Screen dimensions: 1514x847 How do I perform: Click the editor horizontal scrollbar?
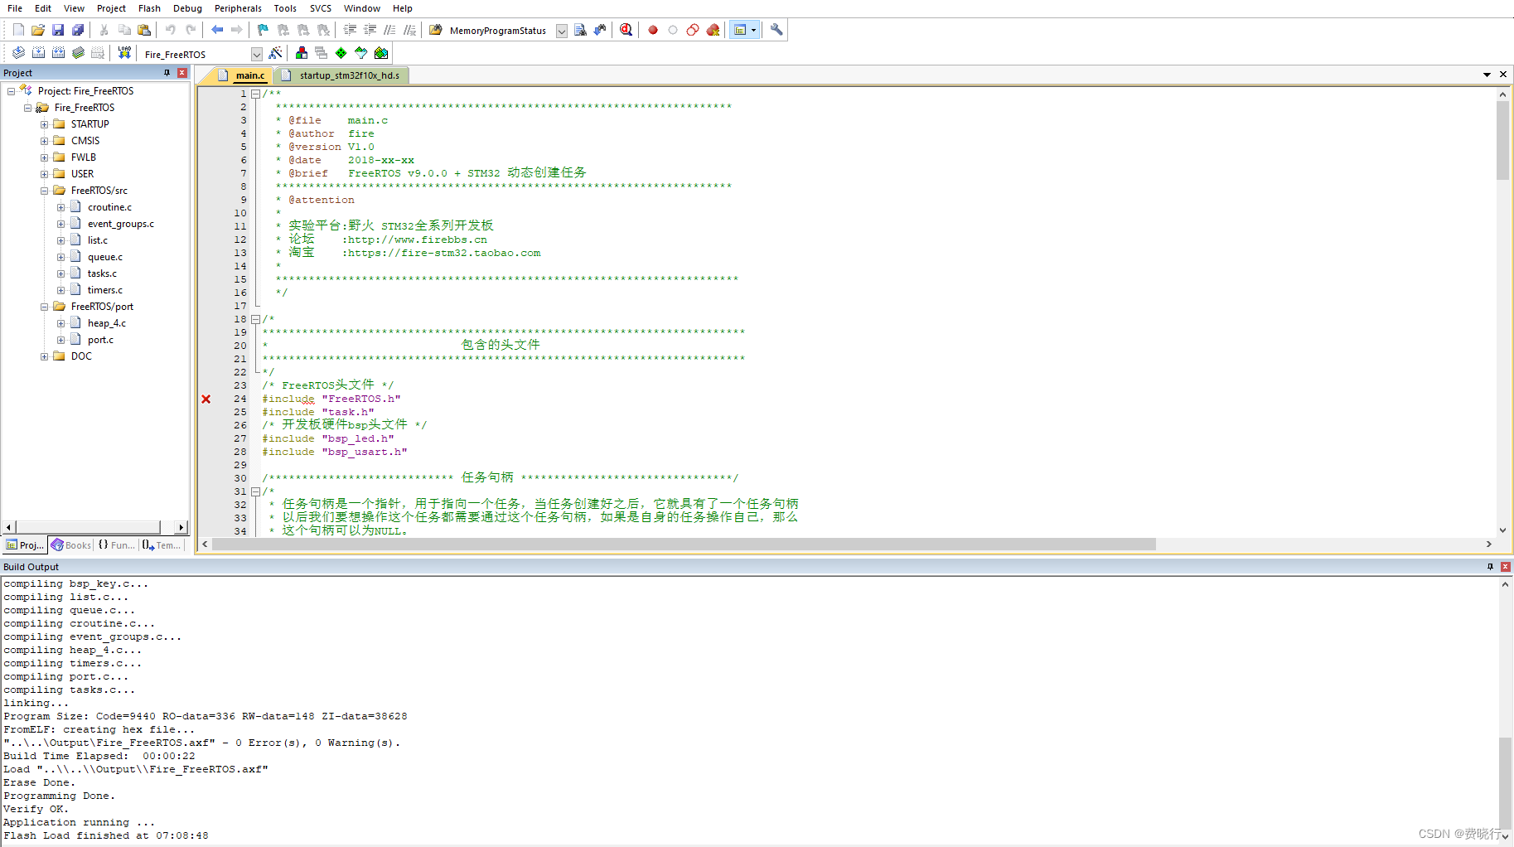pos(684,544)
